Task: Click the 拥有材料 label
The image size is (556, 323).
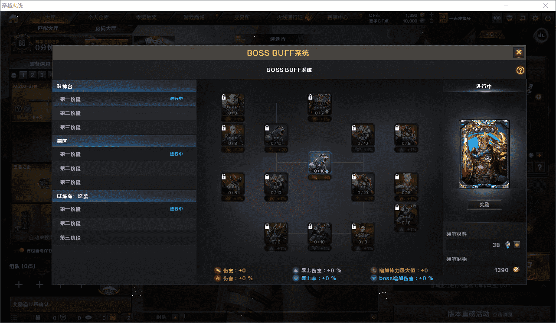Action: point(456,234)
